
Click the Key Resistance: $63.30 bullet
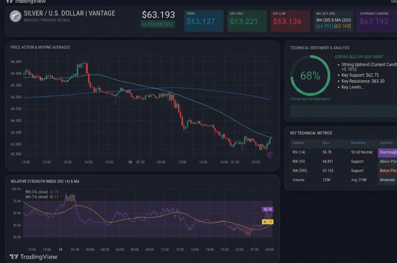click(x=363, y=81)
